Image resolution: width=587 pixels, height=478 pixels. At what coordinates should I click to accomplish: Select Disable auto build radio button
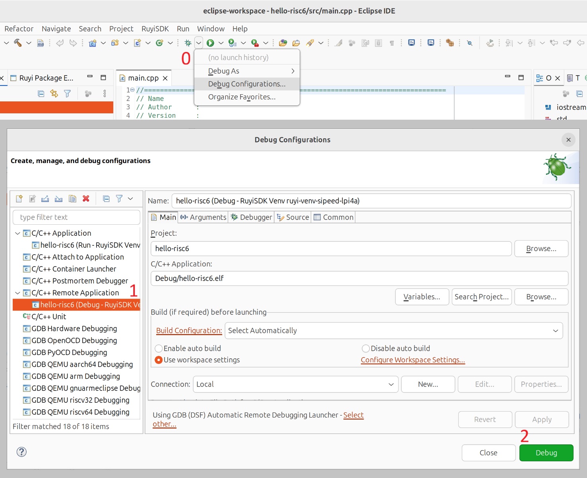[x=366, y=348]
